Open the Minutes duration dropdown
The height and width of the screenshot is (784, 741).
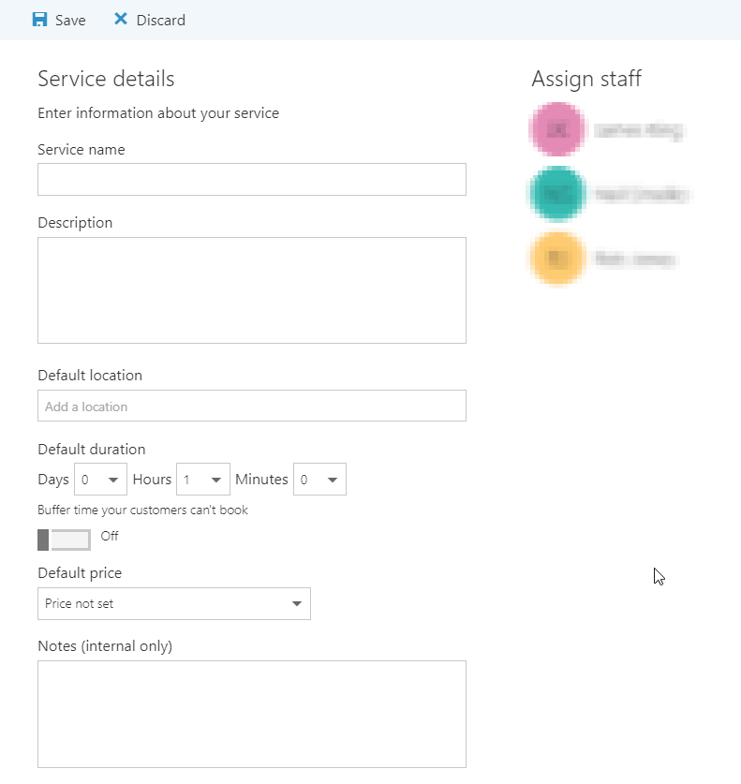pos(320,480)
